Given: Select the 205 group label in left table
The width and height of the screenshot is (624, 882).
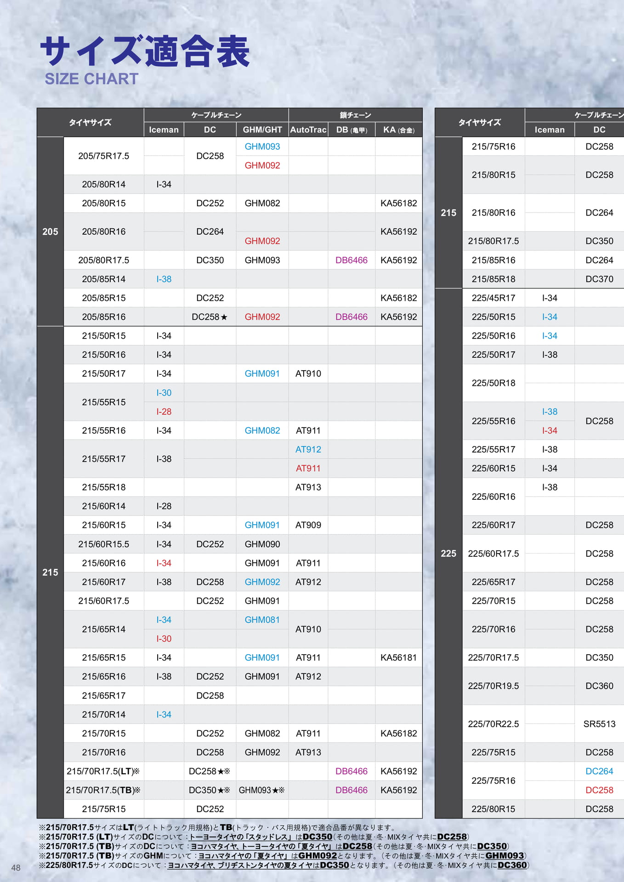Looking at the screenshot, I should point(50,232).
